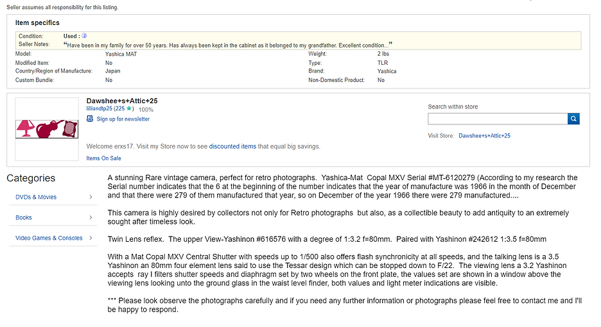The width and height of the screenshot is (601, 327).
Task: Expand chevron next to Video Games & Consoles
Action: coord(91,238)
